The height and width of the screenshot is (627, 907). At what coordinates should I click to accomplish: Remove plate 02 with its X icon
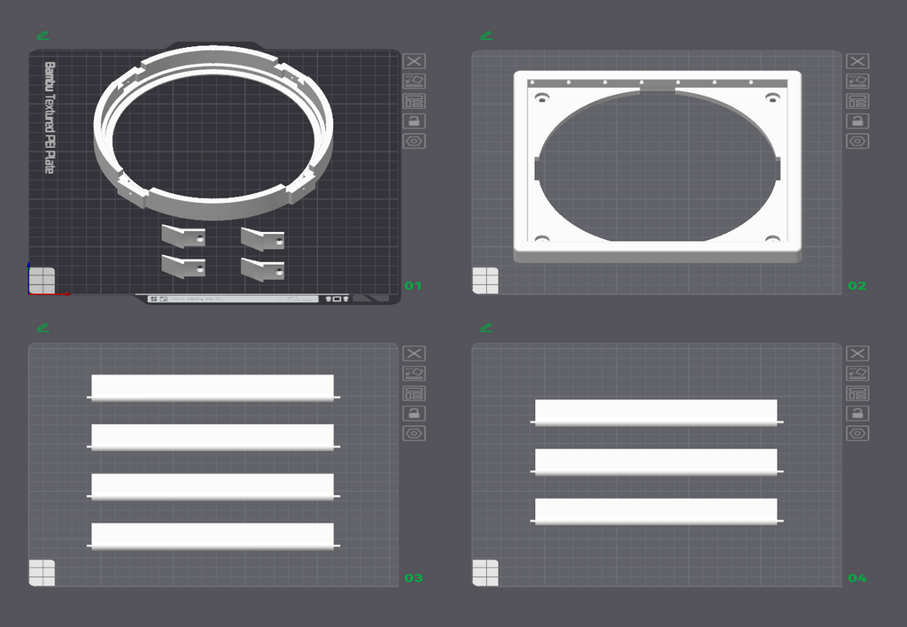pyautogui.click(x=857, y=61)
